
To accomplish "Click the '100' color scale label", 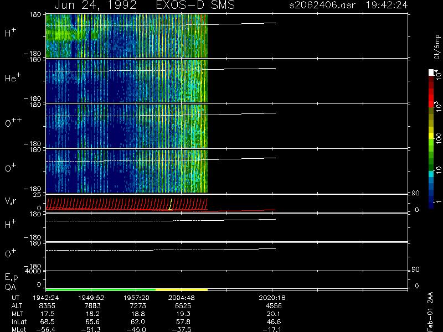I will (x=438, y=138).
